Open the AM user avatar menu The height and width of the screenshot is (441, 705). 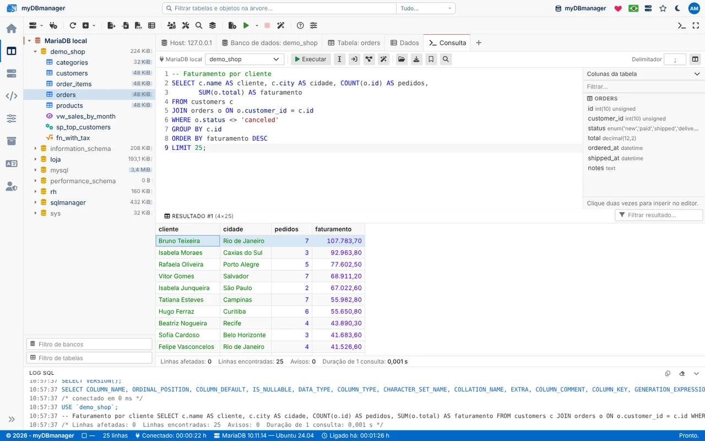693,8
